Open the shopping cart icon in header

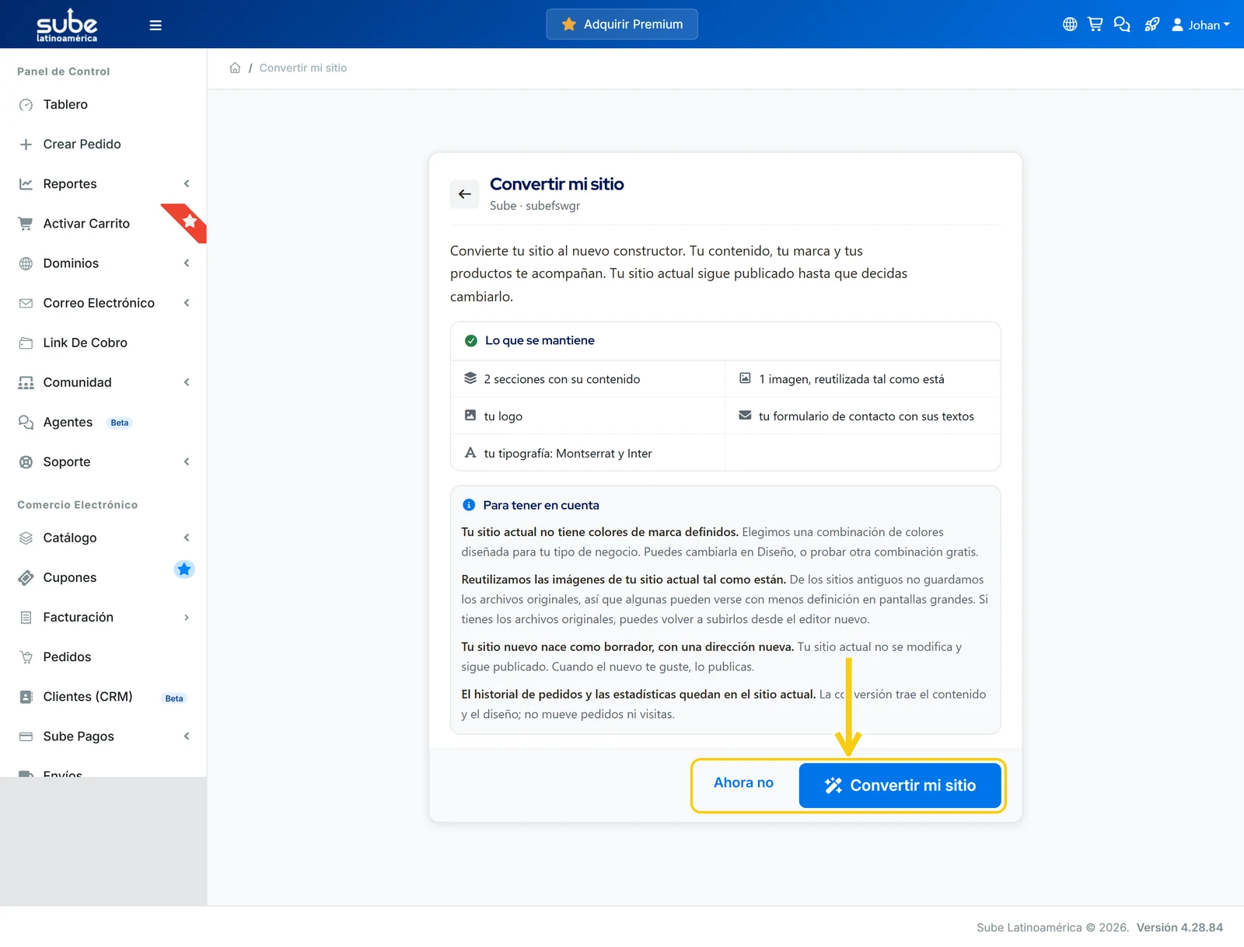1095,25
